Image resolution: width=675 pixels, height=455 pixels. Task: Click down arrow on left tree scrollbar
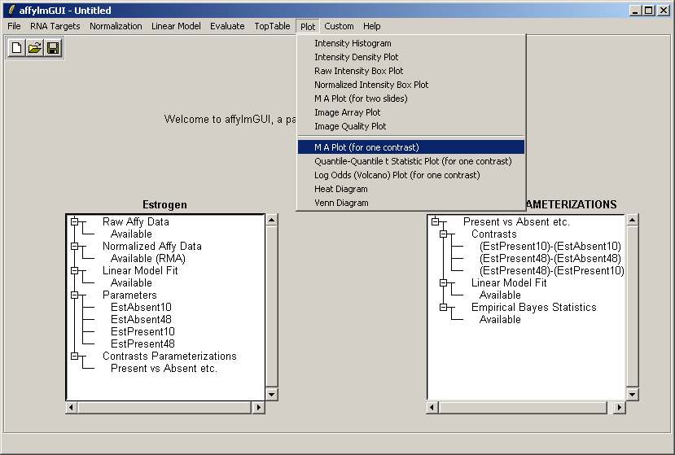coord(271,394)
